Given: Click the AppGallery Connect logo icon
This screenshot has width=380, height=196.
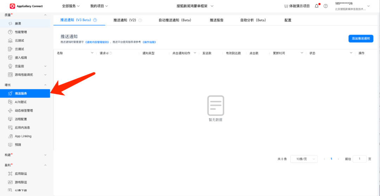Looking at the screenshot, I should pyautogui.click(x=13, y=6).
